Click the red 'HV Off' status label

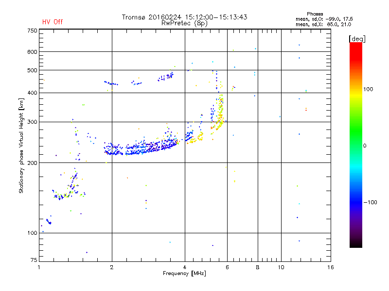[53, 22]
